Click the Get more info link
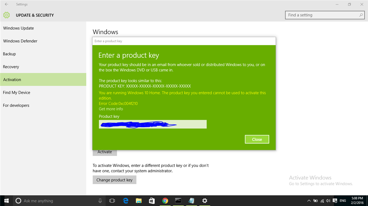 click(111, 109)
